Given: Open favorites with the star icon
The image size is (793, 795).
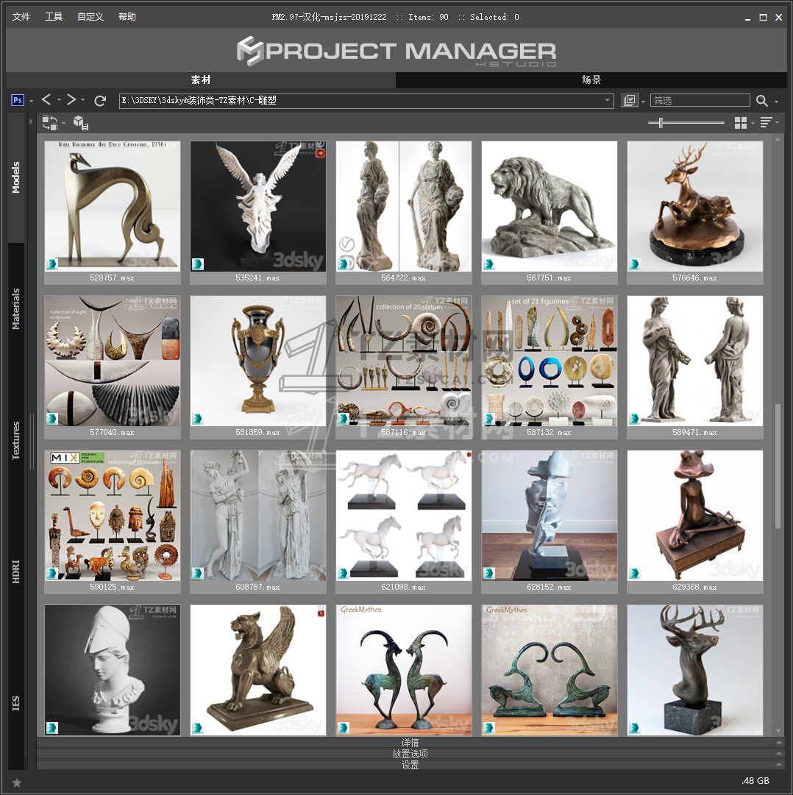Looking at the screenshot, I should (17, 782).
